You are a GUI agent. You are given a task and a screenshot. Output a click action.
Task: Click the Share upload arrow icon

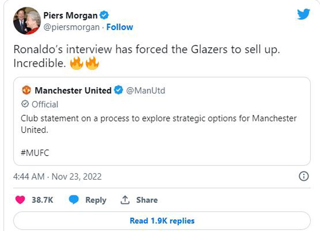click(x=125, y=200)
